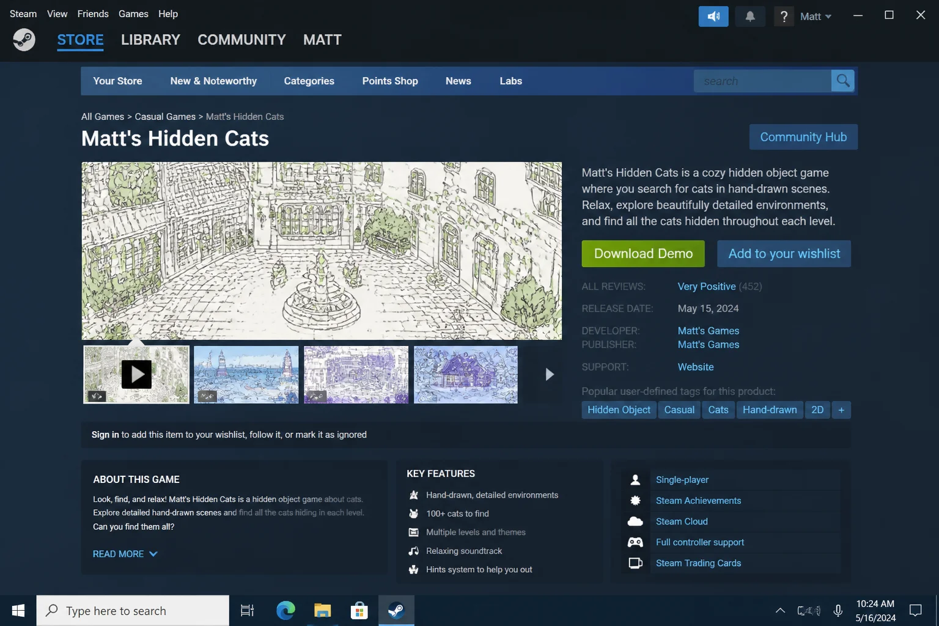Expand READ MORE in About This Game
The height and width of the screenshot is (626, 939).
point(125,554)
